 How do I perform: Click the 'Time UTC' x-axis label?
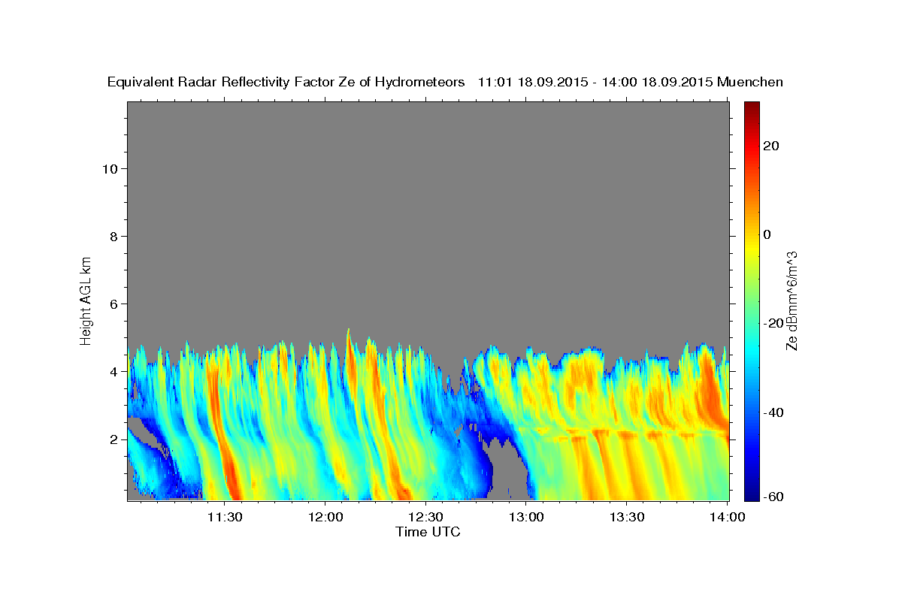(428, 532)
